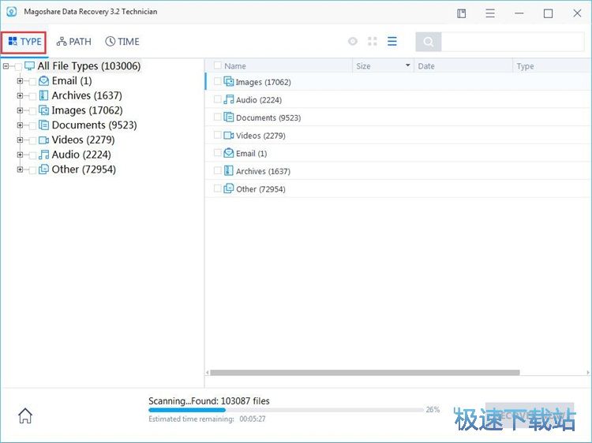Click the horizontal scrollbar thumb

(x=365, y=373)
